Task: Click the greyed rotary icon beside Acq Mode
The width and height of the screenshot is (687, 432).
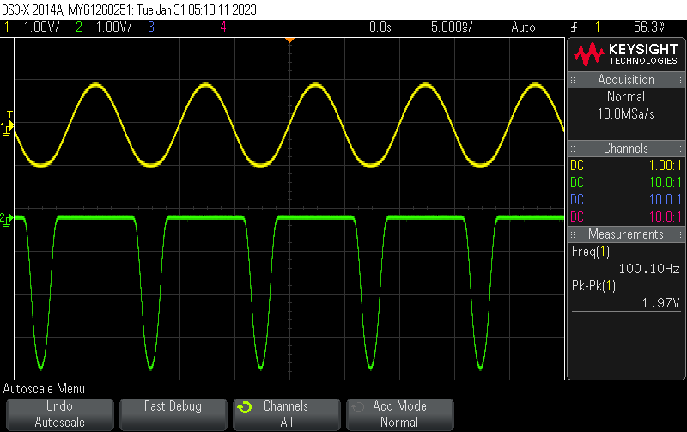Action: [357, 407]
